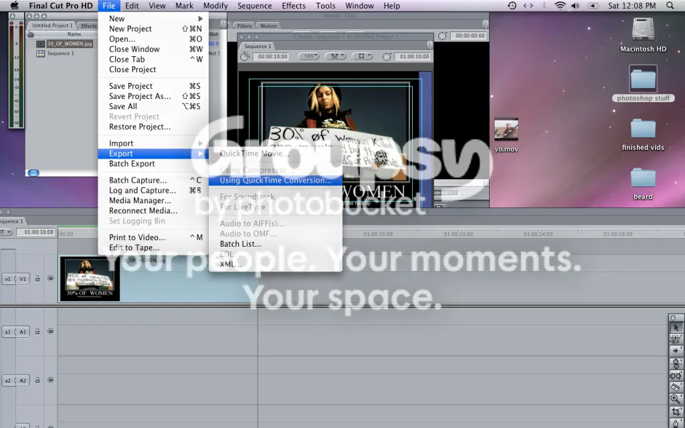Select the Razor Blade tool
The image size is (685, 428).
pos(676,387)
